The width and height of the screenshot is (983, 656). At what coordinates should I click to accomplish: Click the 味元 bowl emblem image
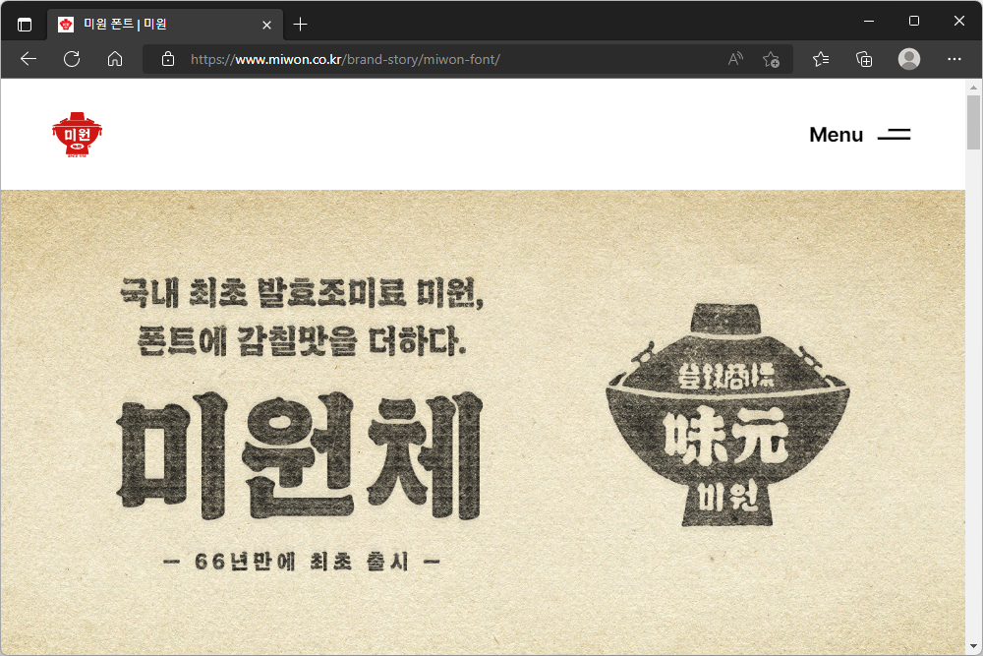tap(727, 415)
